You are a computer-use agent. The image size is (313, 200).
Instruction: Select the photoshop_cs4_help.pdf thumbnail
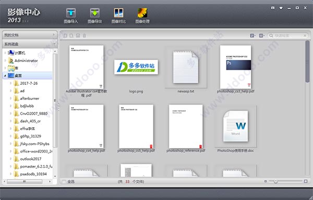(x=86, y=127)
